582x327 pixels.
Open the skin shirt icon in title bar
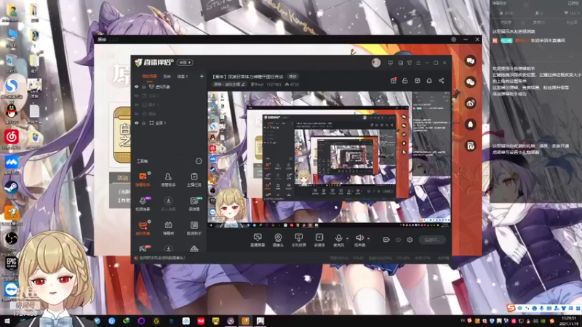point(410,62)
